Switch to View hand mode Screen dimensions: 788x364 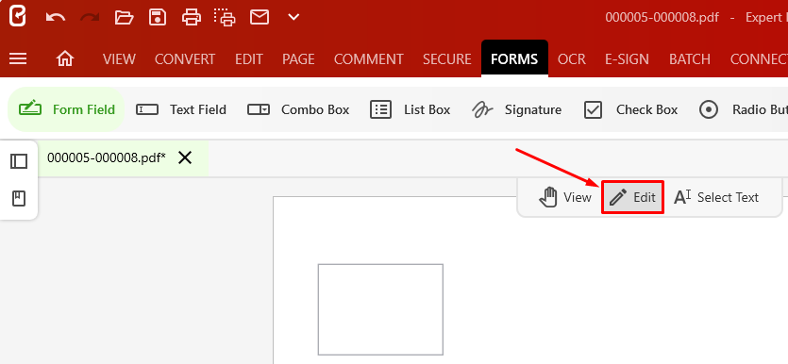pyautogui.click(x=565, y=197)
